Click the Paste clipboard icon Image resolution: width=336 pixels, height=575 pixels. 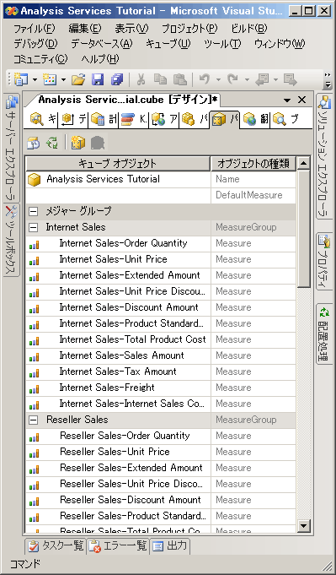179,79
